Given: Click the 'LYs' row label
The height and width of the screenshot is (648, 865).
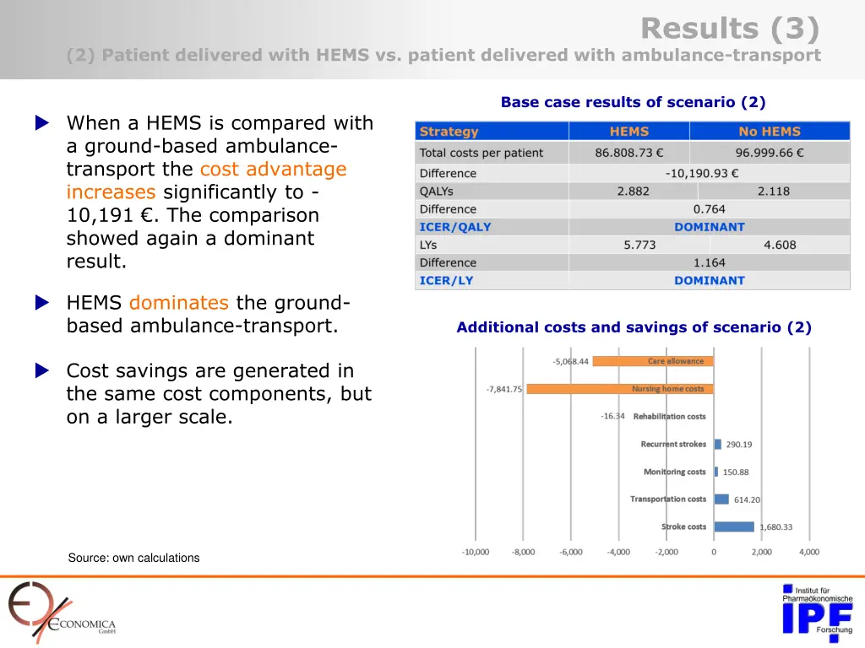Looking at the screenshot, I should [428, 245].
